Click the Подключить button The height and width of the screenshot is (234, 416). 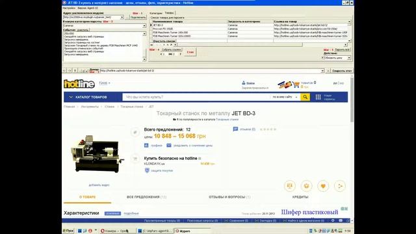(138, 18)
